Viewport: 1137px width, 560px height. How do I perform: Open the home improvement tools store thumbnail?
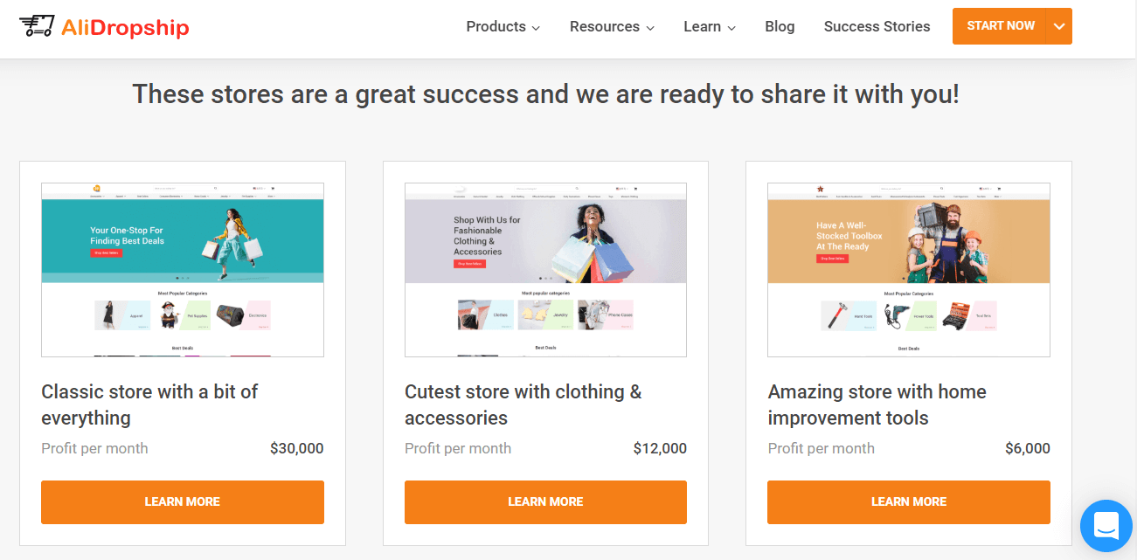click(x=909, y=269)
